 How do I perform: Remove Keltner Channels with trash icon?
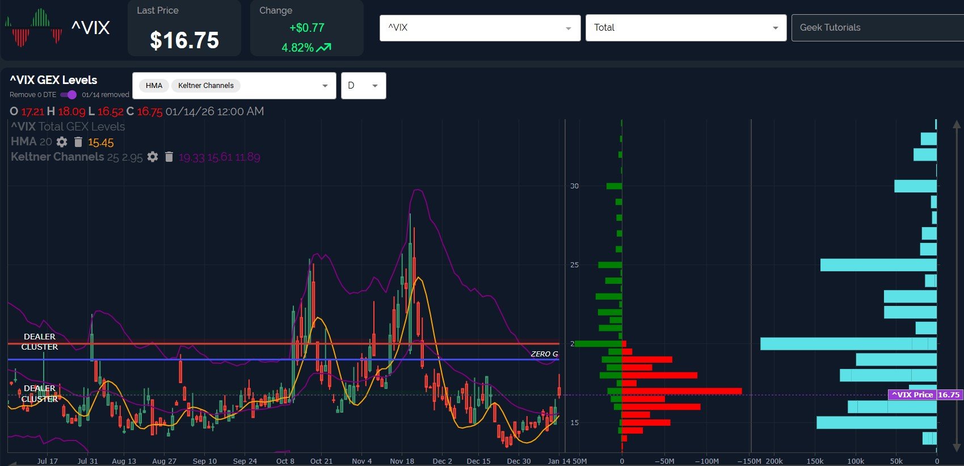(169, 157)
